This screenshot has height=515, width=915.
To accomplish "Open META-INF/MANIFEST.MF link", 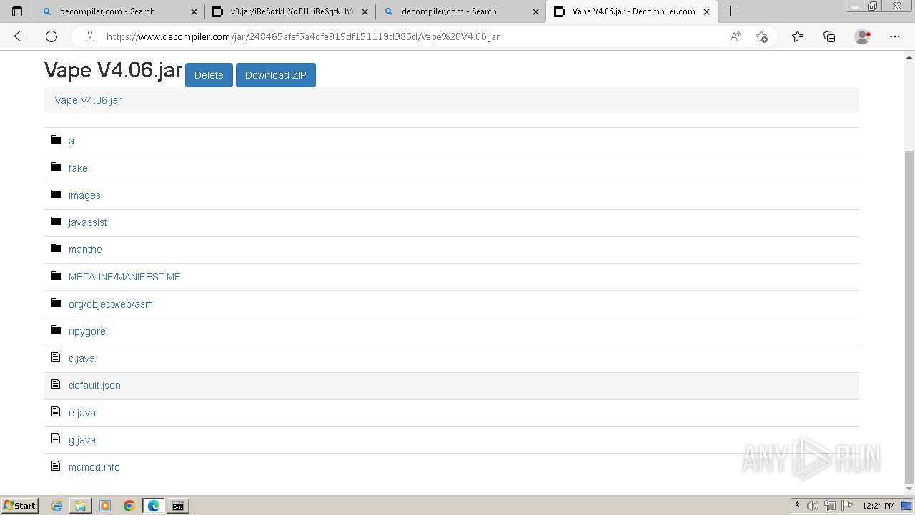I will pos(124,277).
